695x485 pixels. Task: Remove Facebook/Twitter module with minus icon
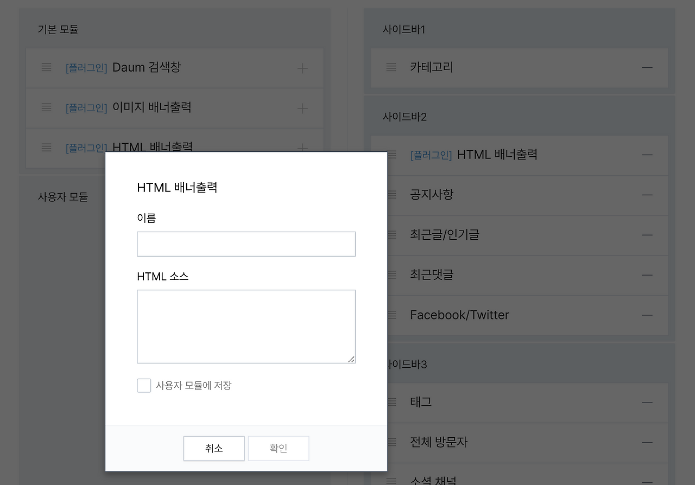pos(647,315)
